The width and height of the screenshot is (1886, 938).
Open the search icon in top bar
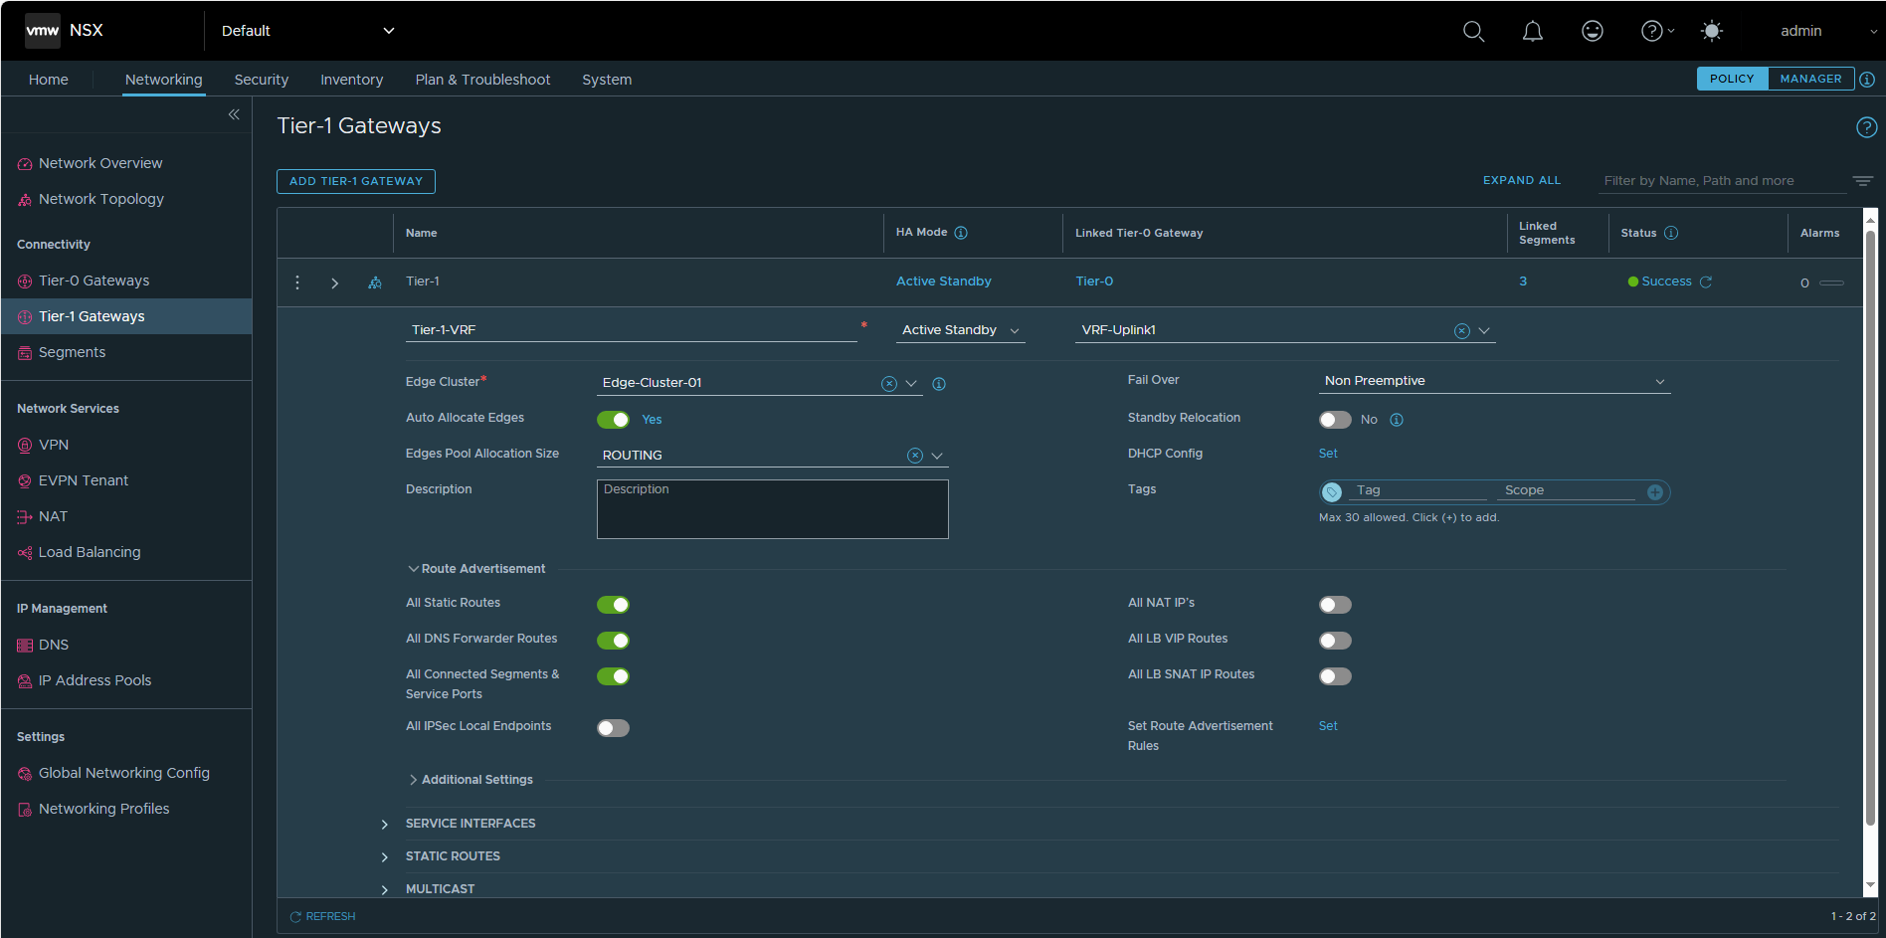(1473, 31)
